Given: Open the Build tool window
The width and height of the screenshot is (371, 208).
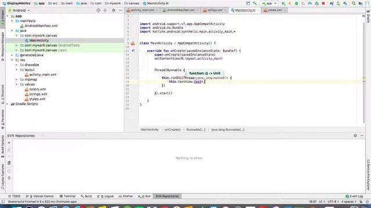Looking at the screenshot, I should click(86, 196).
